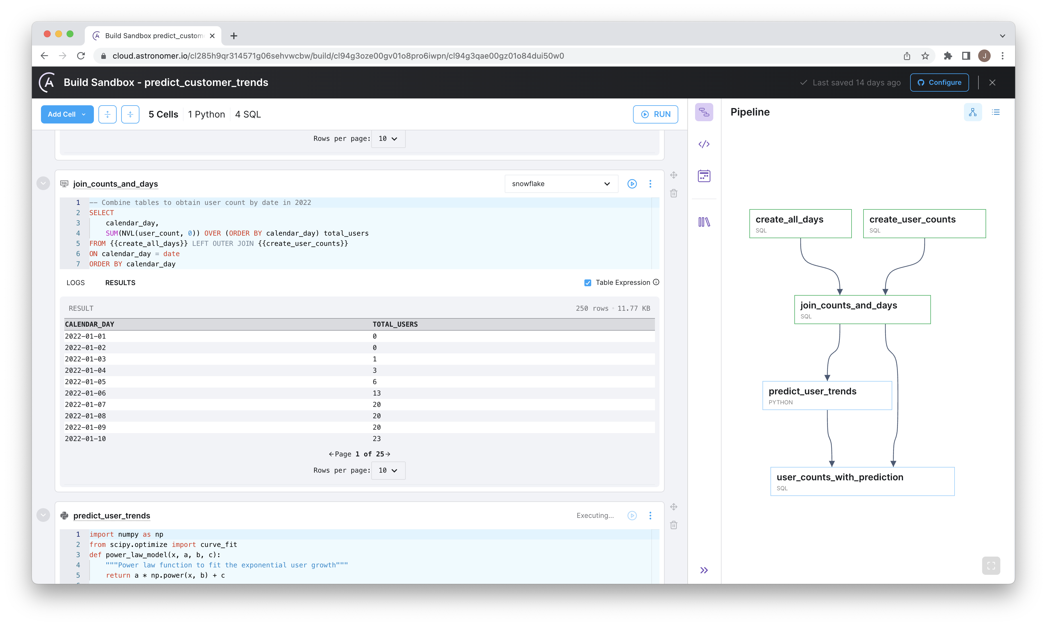Fit pipeline graph to screen
This screenshot has width=1047, height=626.
click(991, 566)
